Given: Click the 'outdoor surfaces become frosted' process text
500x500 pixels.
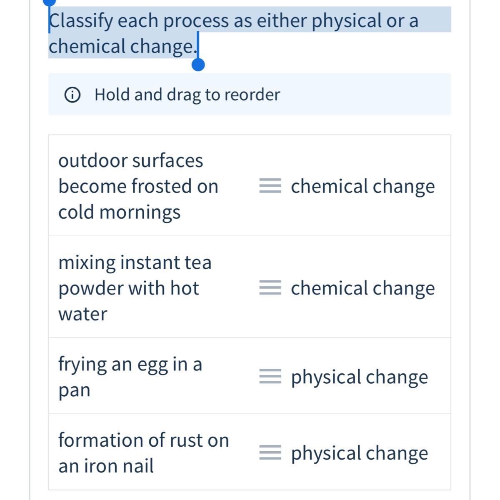Looking at the screenshot, I should 138,186.
